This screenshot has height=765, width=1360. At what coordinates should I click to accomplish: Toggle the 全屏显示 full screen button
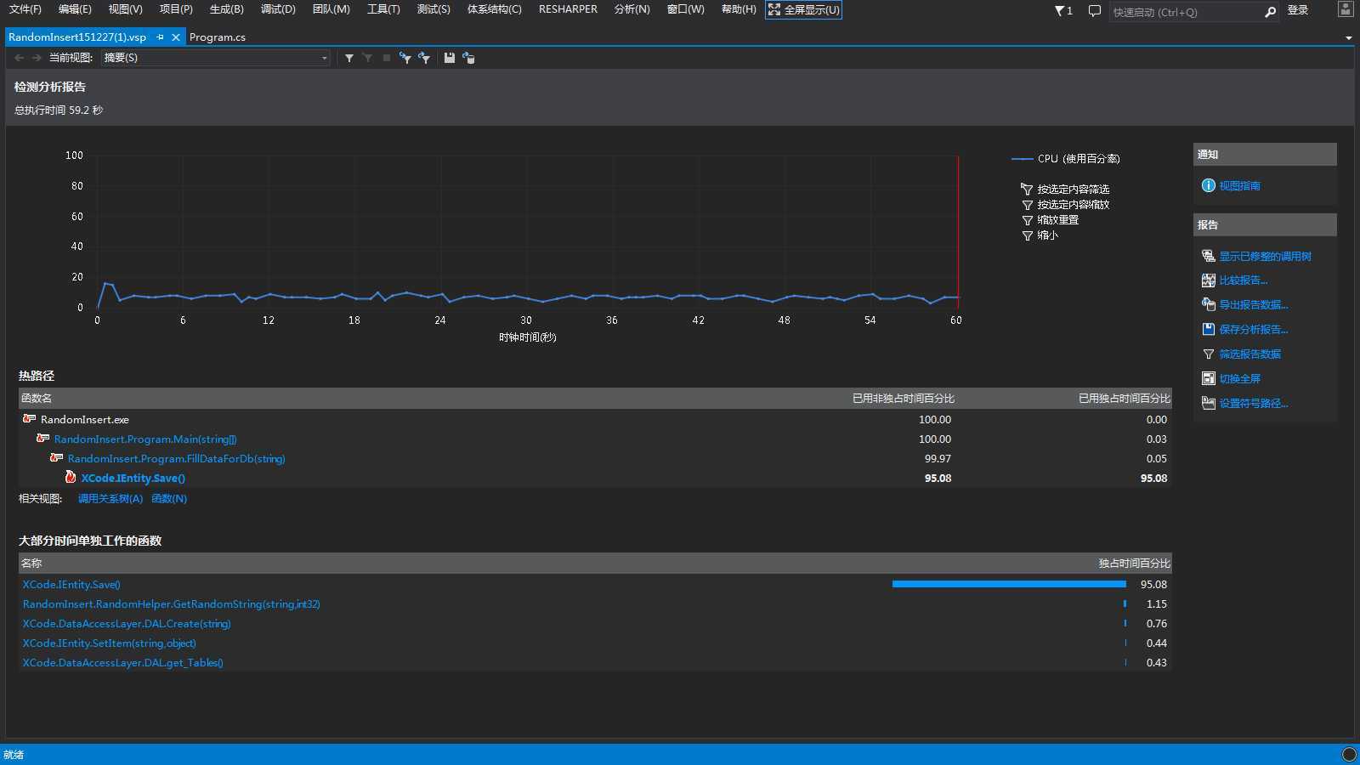(803, 10)
